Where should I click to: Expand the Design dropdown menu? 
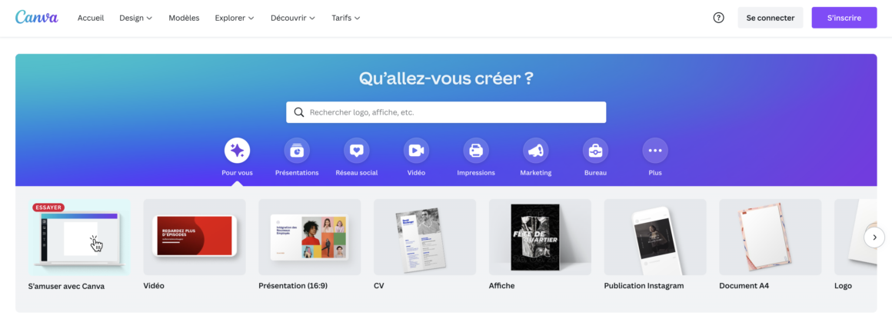pyautogui.click(x=136, y=18)
